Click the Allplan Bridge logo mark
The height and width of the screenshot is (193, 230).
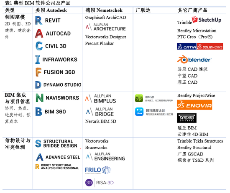pos(89,112)
